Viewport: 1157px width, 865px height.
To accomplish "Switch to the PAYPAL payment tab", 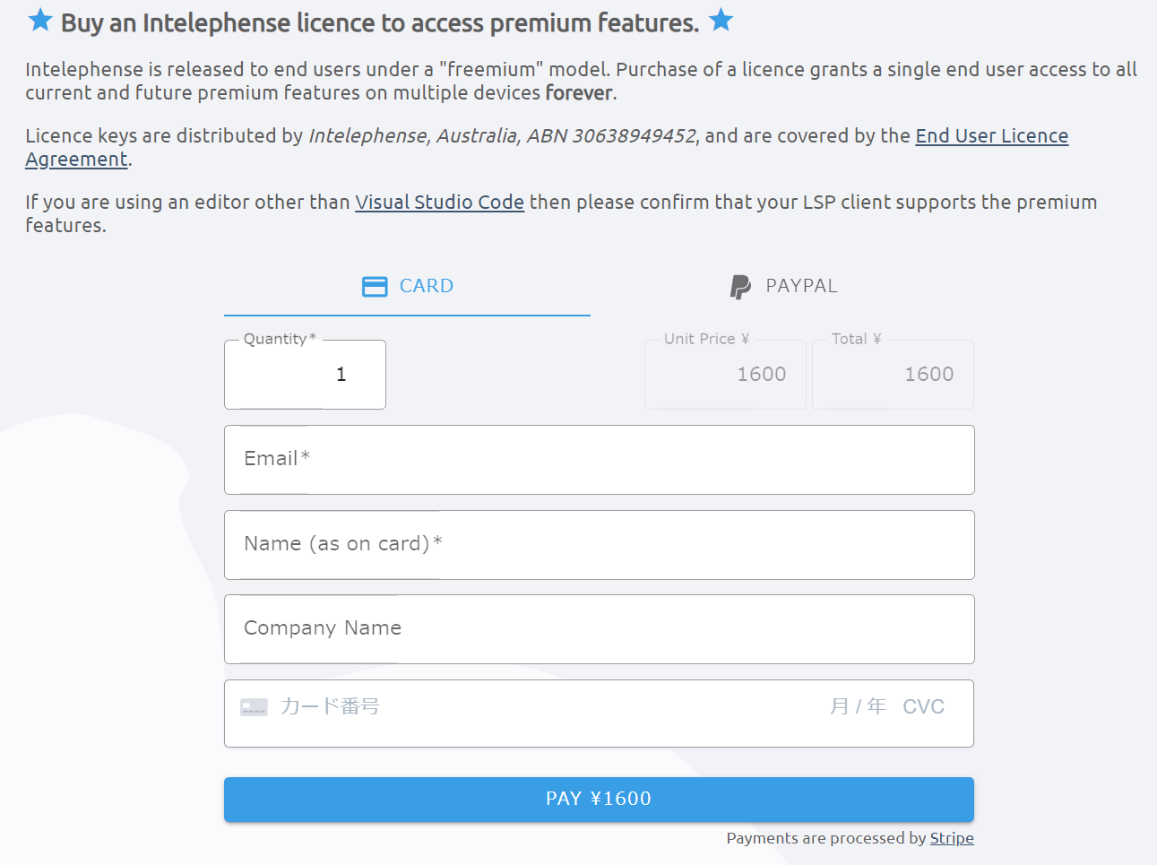I will pyautogui.click(x=783, y=287).
